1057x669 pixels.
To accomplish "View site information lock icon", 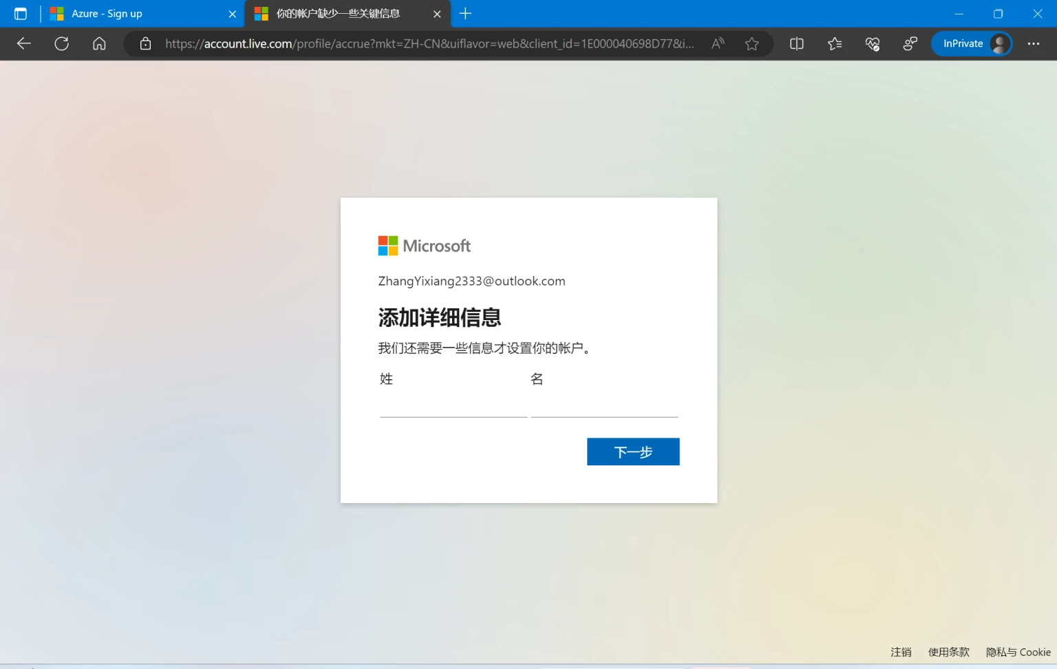I will coord(145,43).
